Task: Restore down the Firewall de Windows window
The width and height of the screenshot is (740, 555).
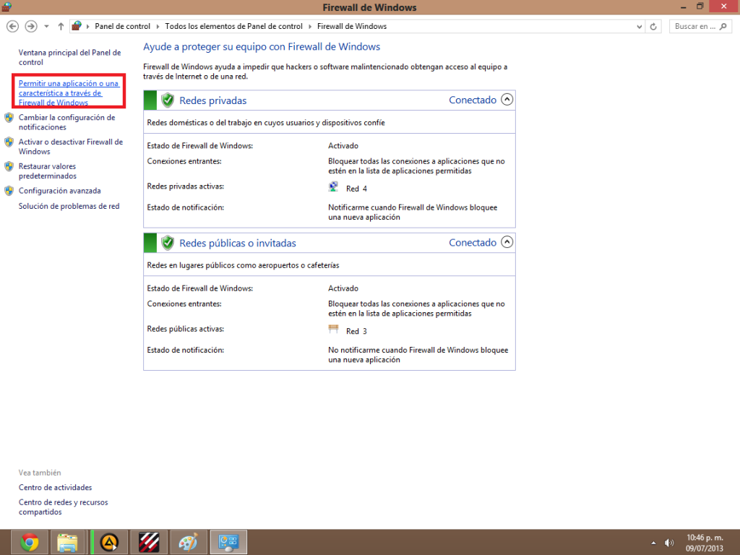Action: point(700,7)
